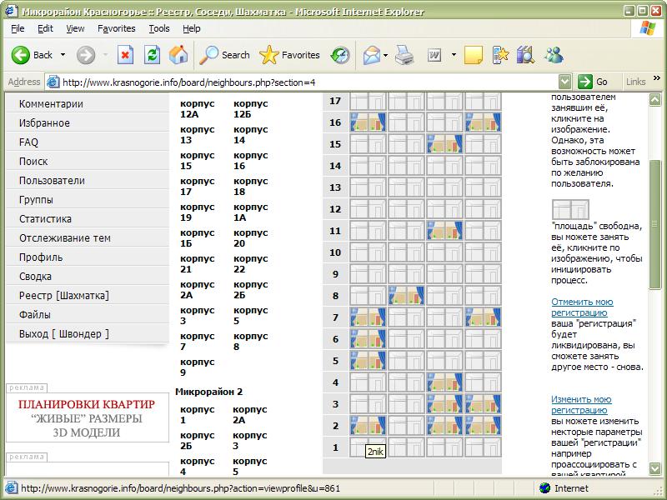Click the occupied apartment on floor 15
This screenshot has width=667, height=500.
pos(445,143)
